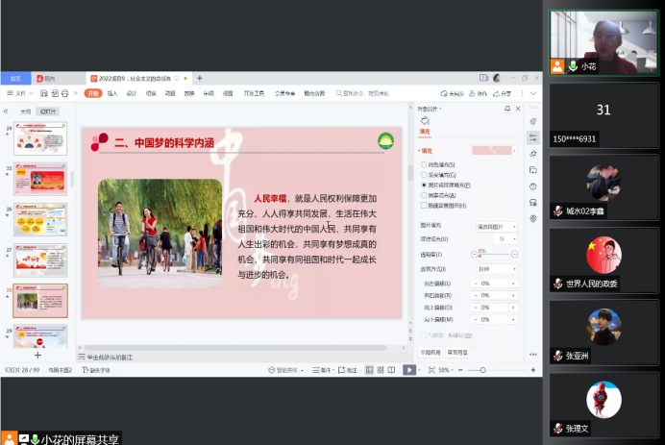Start slideshow with the play button
665x445 pixels.
click(x=408, y=370)
